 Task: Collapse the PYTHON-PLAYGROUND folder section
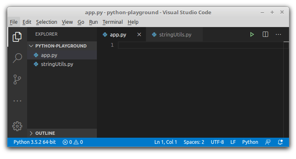[62, 46]
